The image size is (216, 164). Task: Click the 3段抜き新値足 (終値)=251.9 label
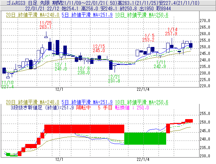coord(42,107)
